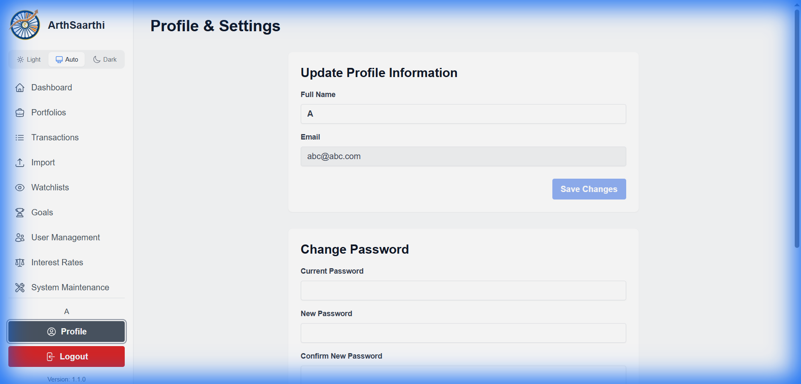Click inside the Full Name field
Viewport: 801px width, 384px height.
[x=463, y=114]
